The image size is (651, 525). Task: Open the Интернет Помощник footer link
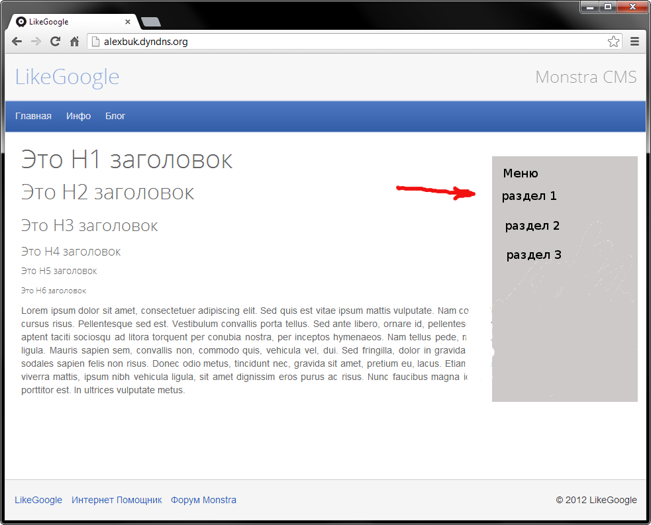(x=117, y=501)
